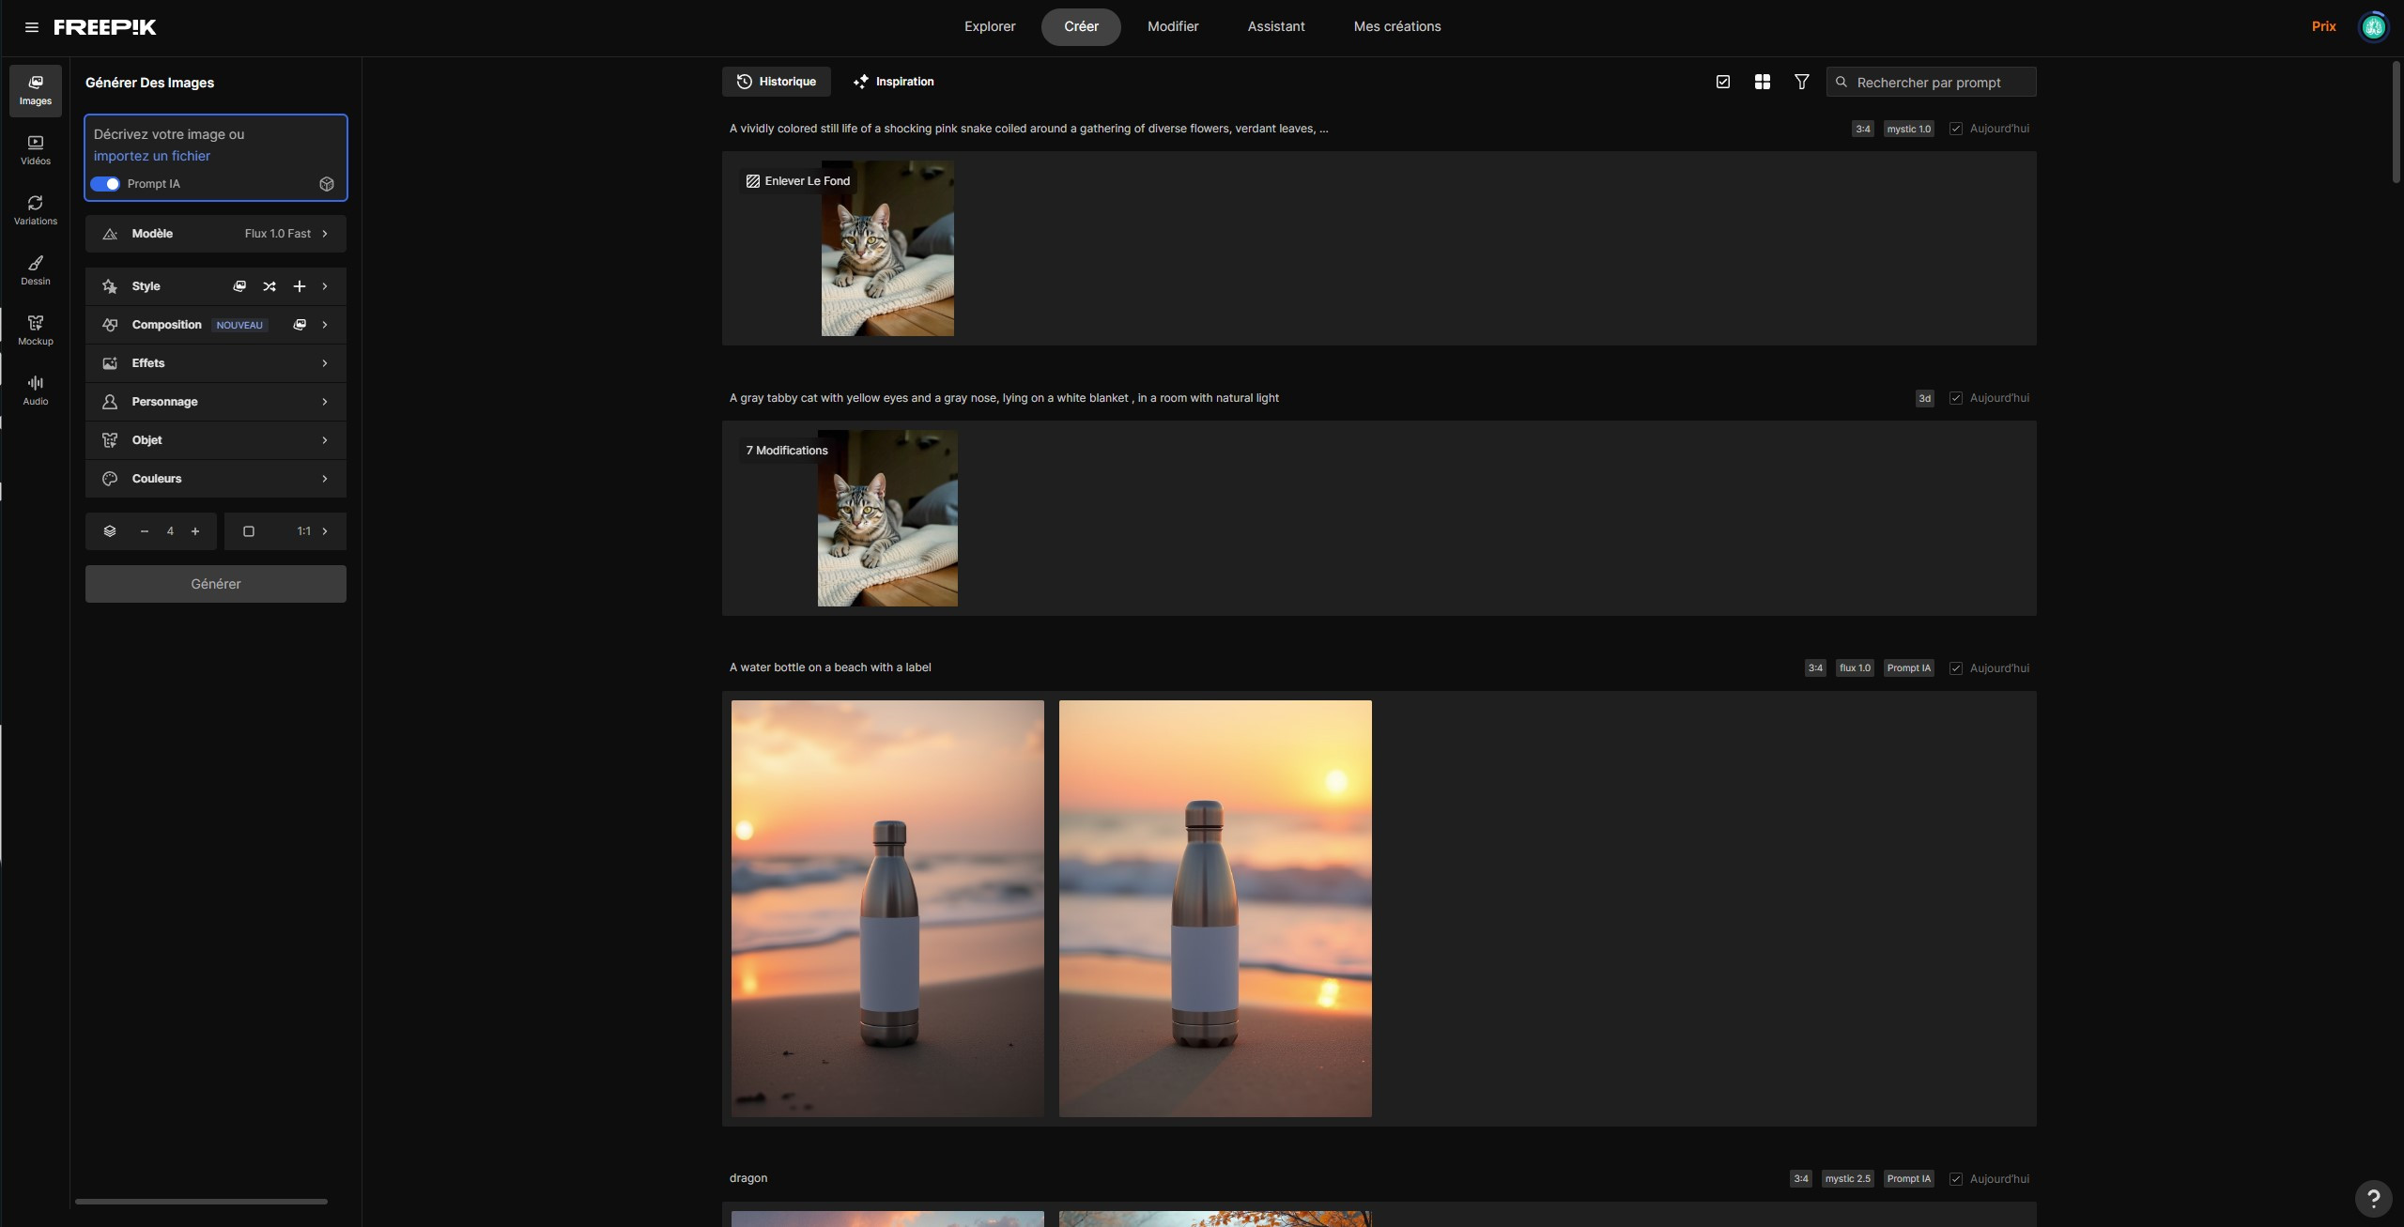Click the Freepik hamburger menu icon
The image size is (2404, 1227).
coord(32,27)
